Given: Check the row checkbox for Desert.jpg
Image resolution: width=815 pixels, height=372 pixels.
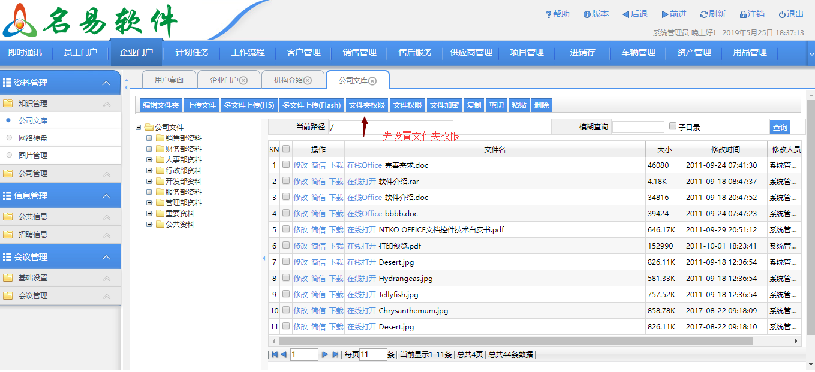Looking at the screenshot, I should click(285, 262).
